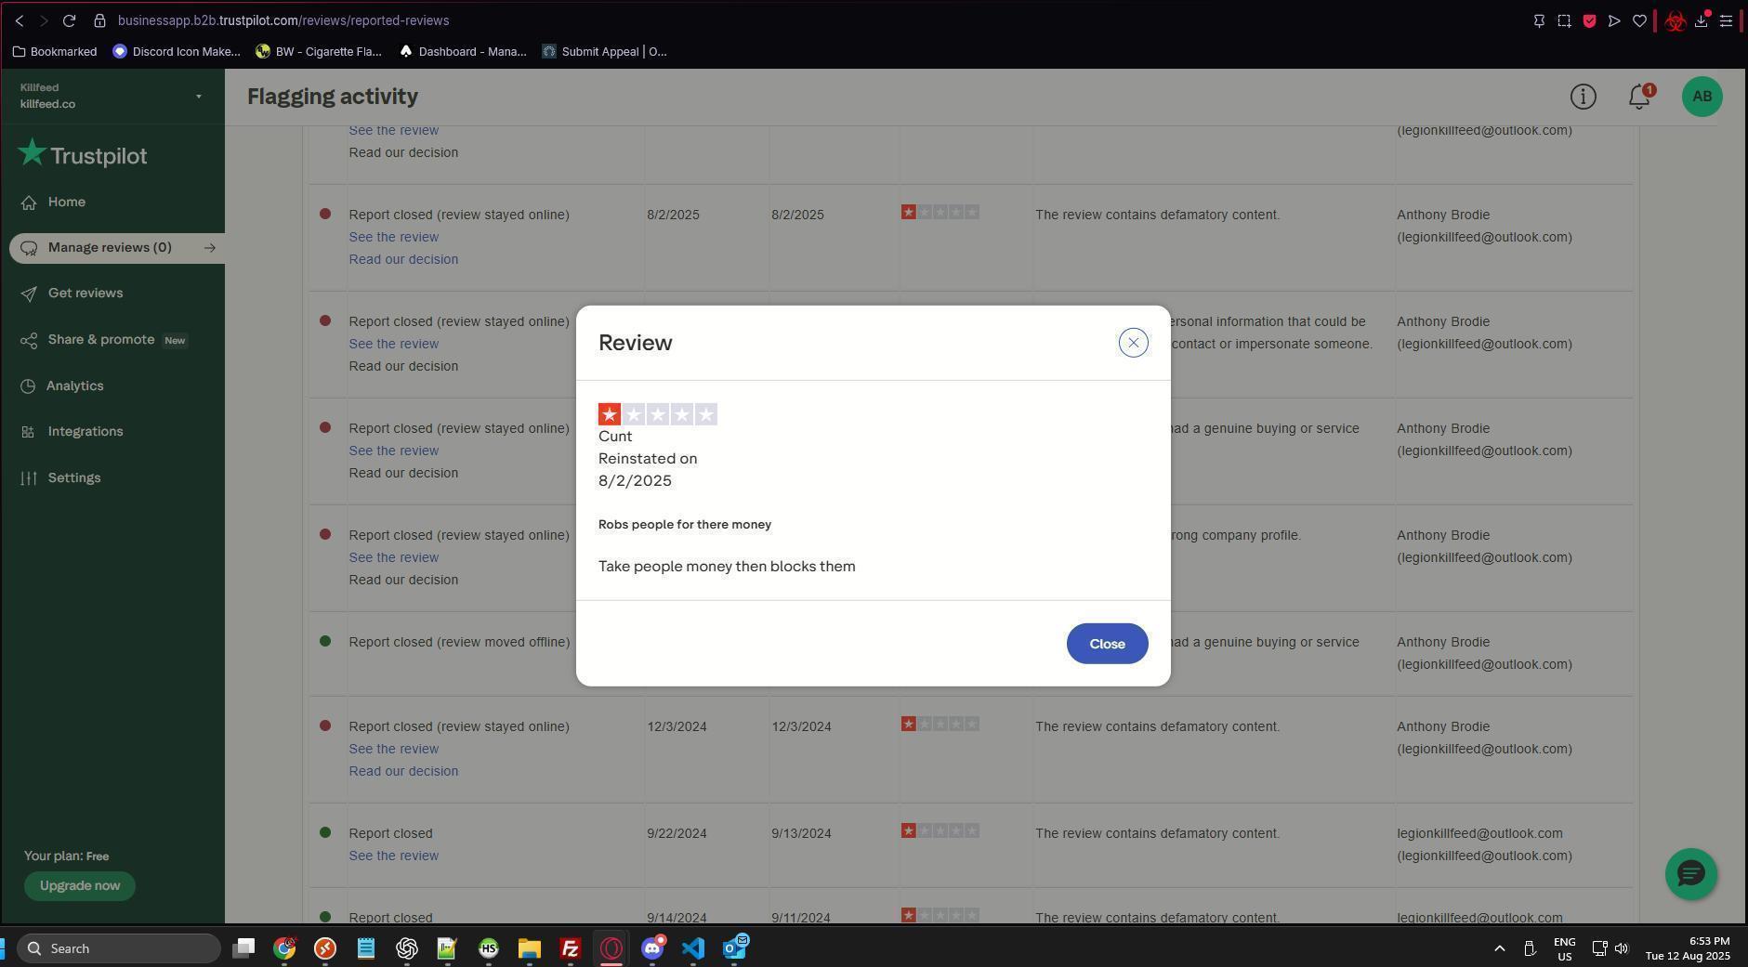Click the snapshot capture icon in toolbar
The height and width of the screenshot is (967, 1748).
[1564, 20]
